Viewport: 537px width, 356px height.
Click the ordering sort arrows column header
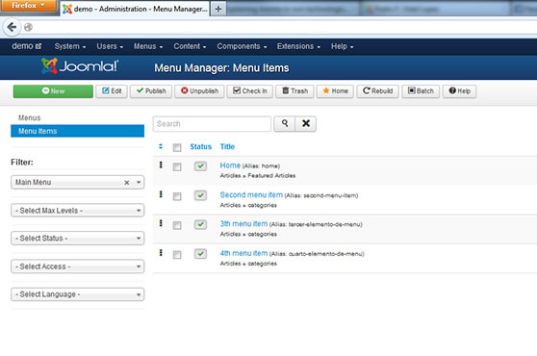[x=161, y=146]
